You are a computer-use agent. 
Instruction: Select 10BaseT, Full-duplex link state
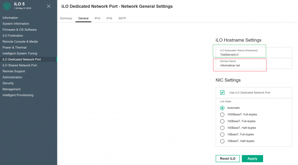point(222,134)
